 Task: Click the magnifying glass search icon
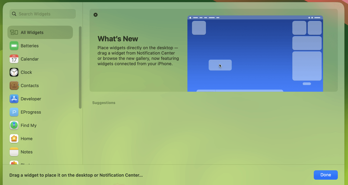(x=14, y=14)
